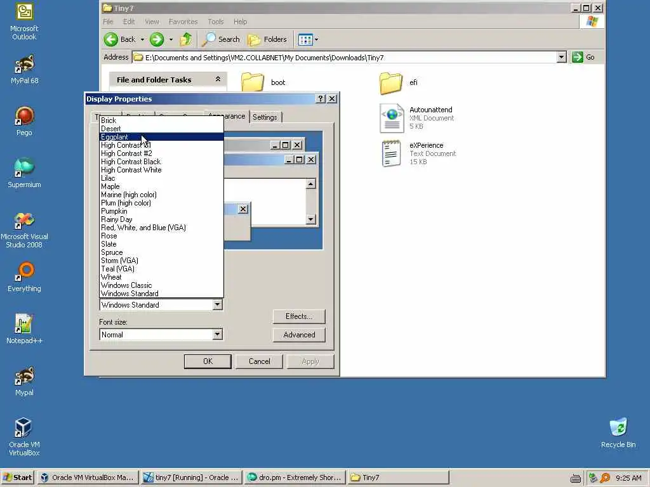
Task: Select the efi folder
Action: click(399, 82)
